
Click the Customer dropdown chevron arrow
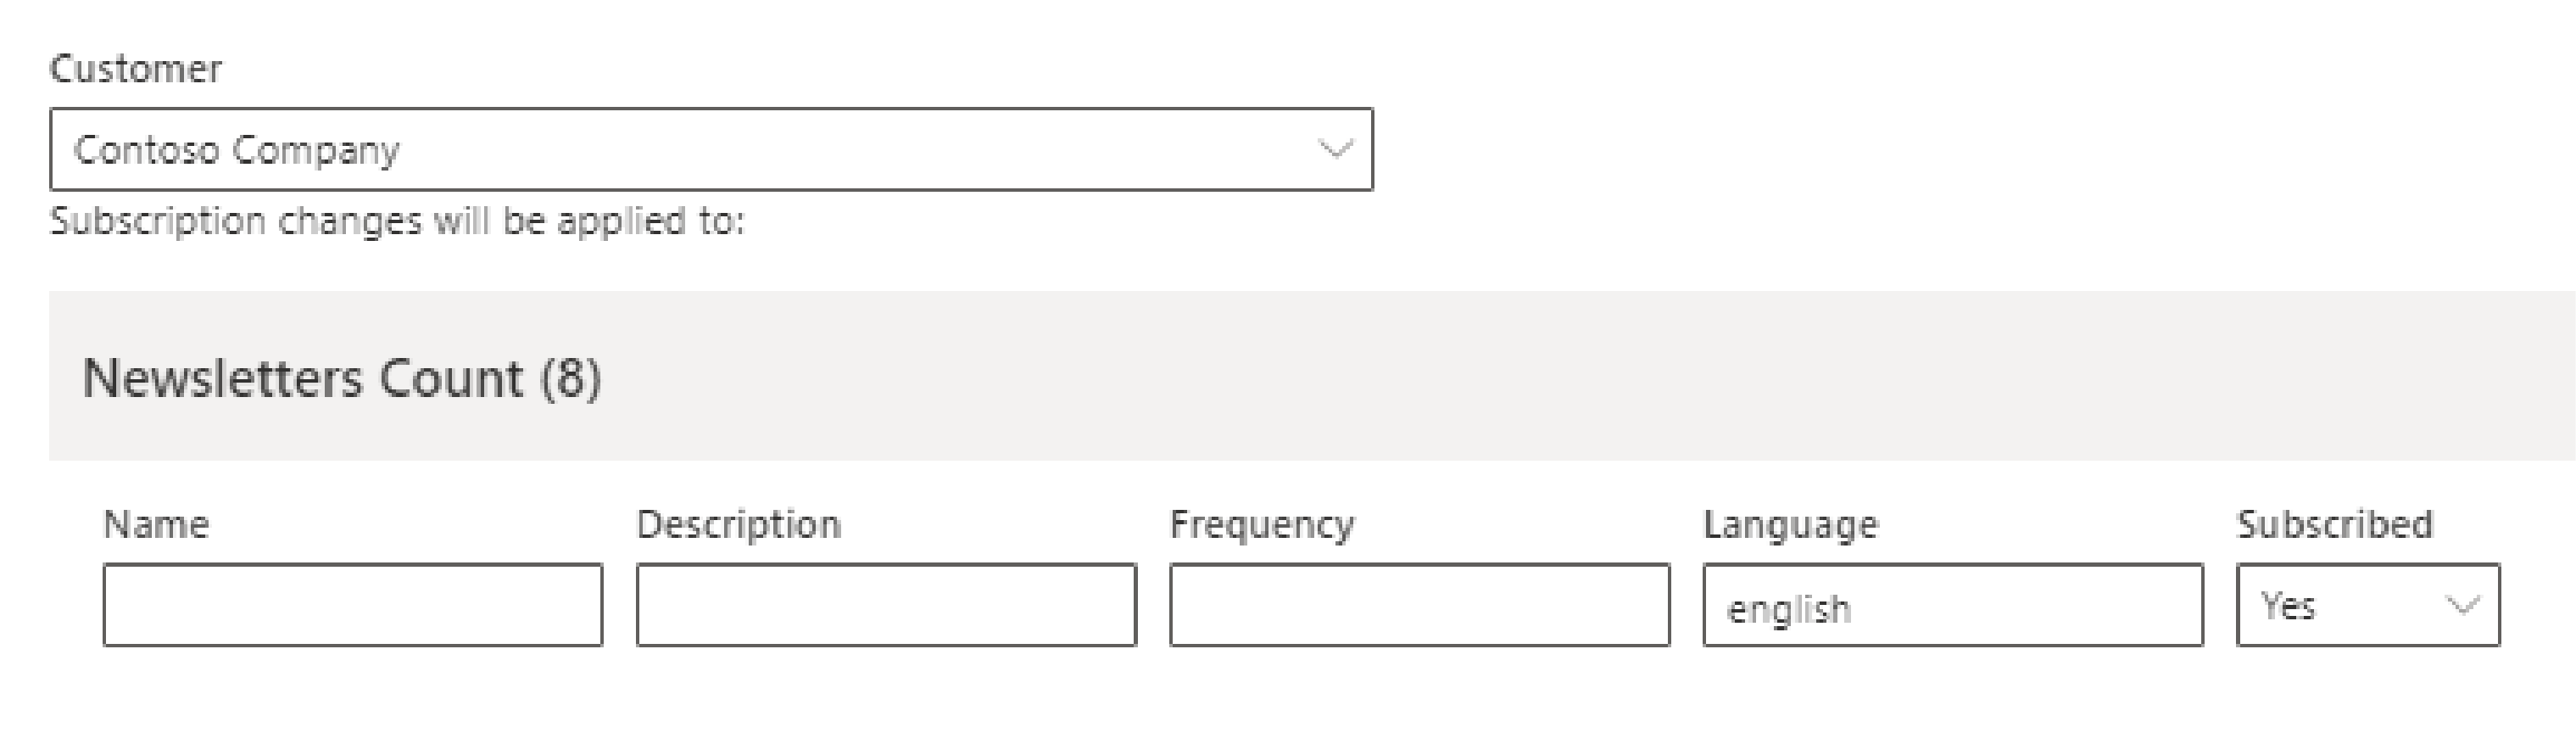point(1335,150)
